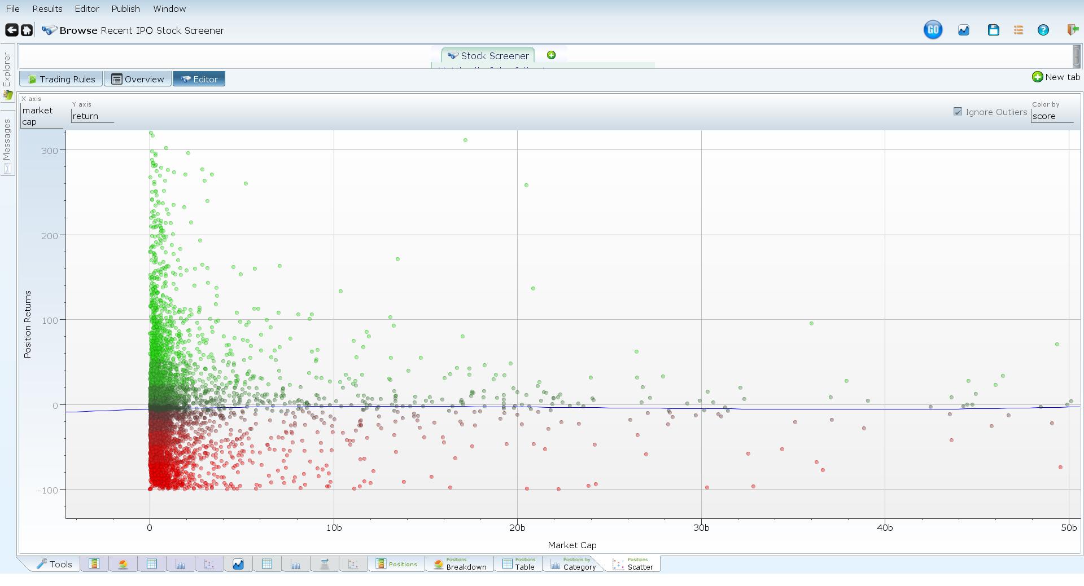1084x586 pixels.
Task: Click the colored rows icon next to Tools
Action: coord(94,563)
